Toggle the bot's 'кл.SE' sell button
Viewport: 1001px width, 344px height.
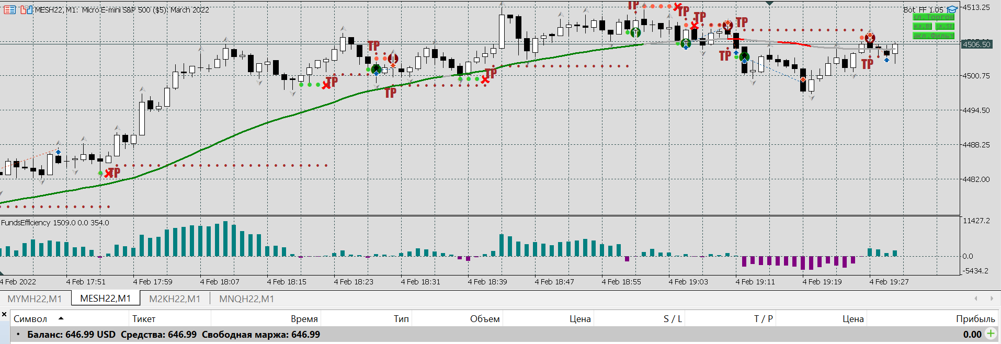[x=945, y=26]
